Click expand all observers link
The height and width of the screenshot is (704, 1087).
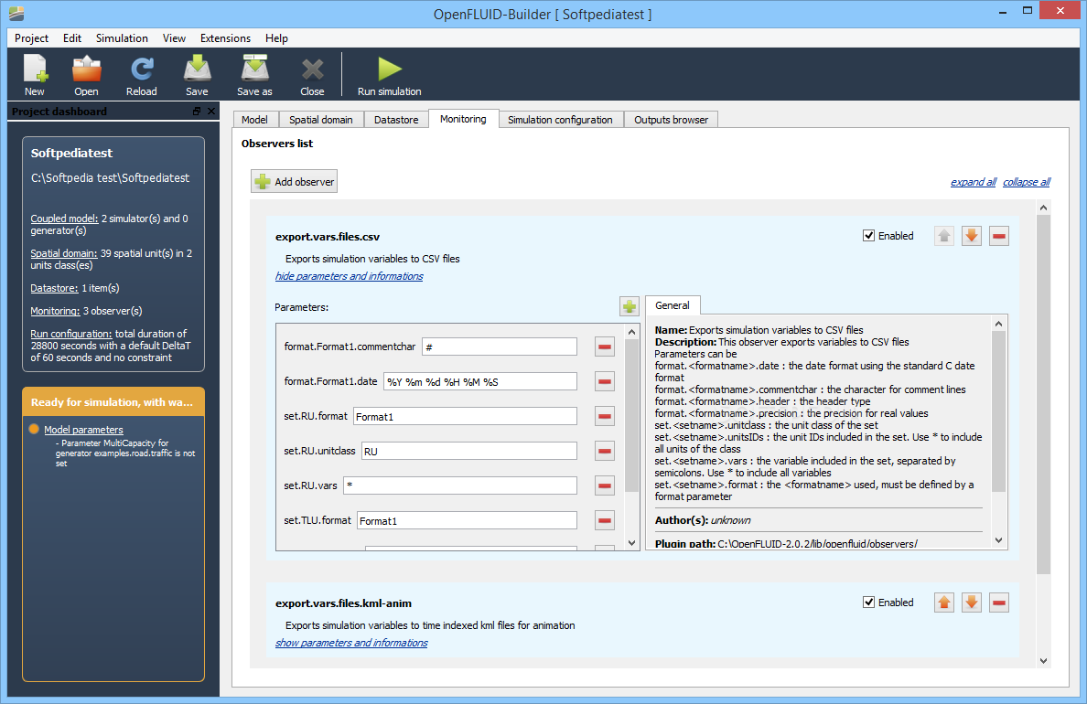tap(974, 182)
